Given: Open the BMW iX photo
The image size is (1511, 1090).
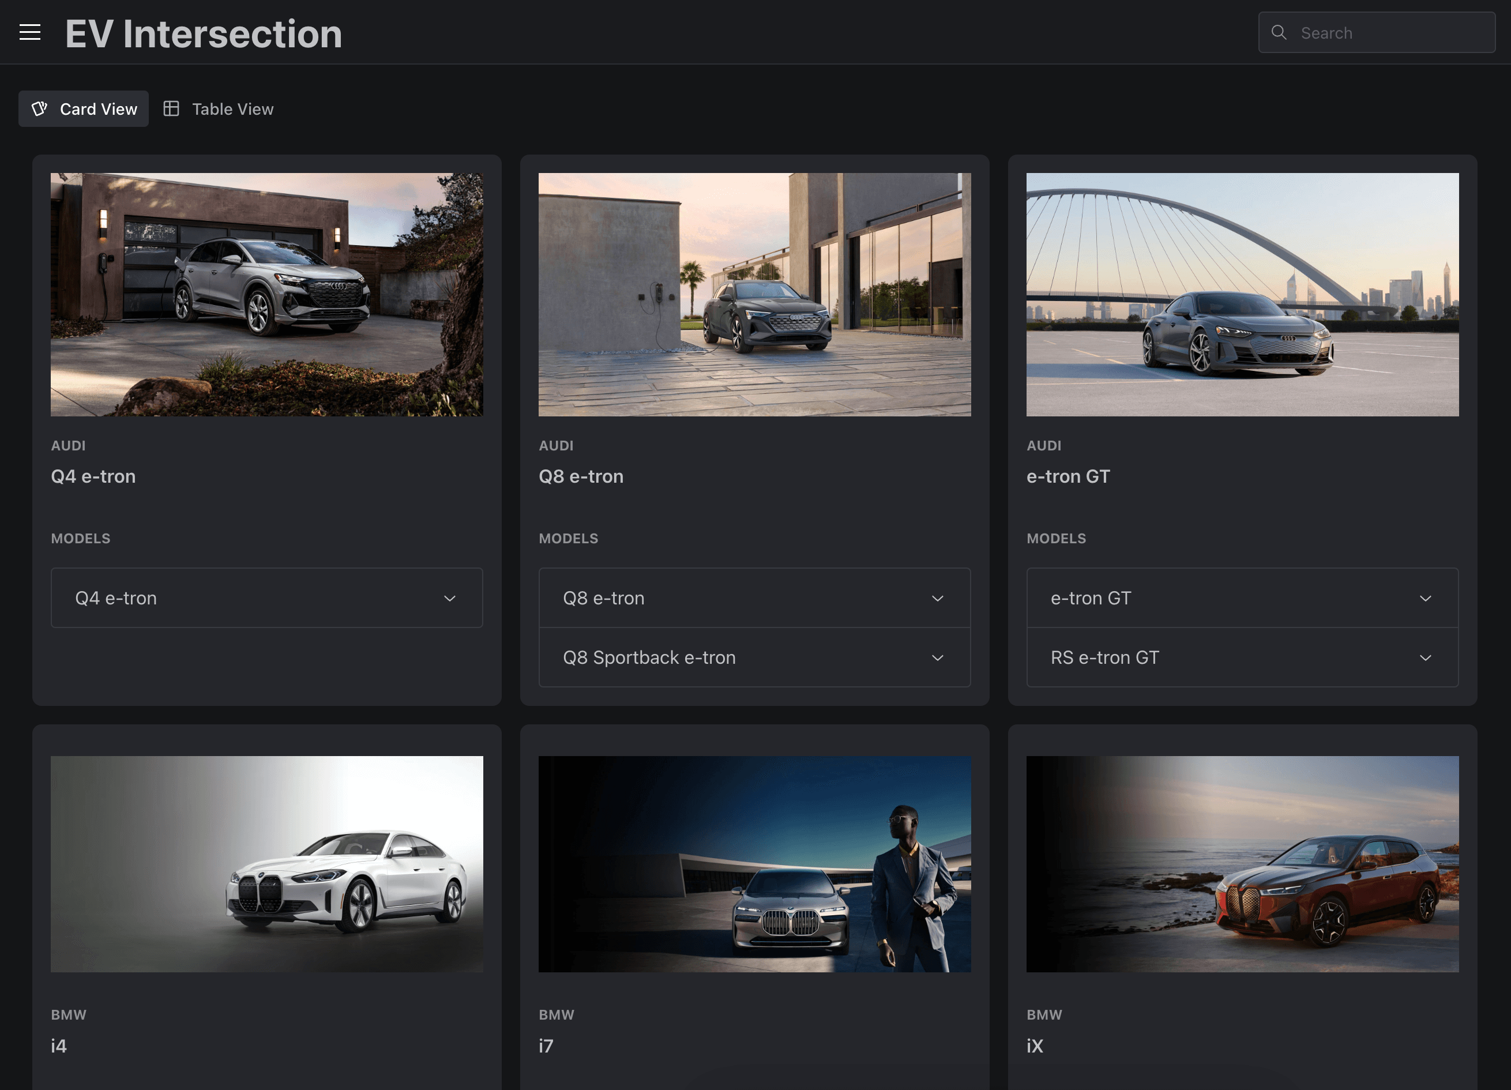Looking at the screenshot, I should 1242,863.
